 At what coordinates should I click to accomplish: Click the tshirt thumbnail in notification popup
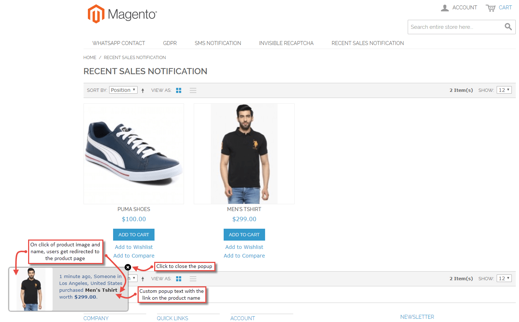[x=31, y=289]
